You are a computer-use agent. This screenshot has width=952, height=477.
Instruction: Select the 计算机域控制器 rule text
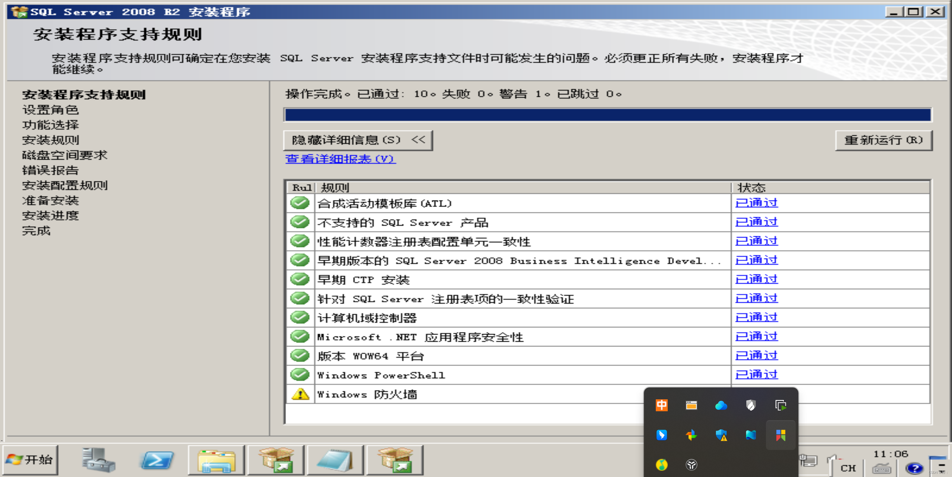coord(367,318)
